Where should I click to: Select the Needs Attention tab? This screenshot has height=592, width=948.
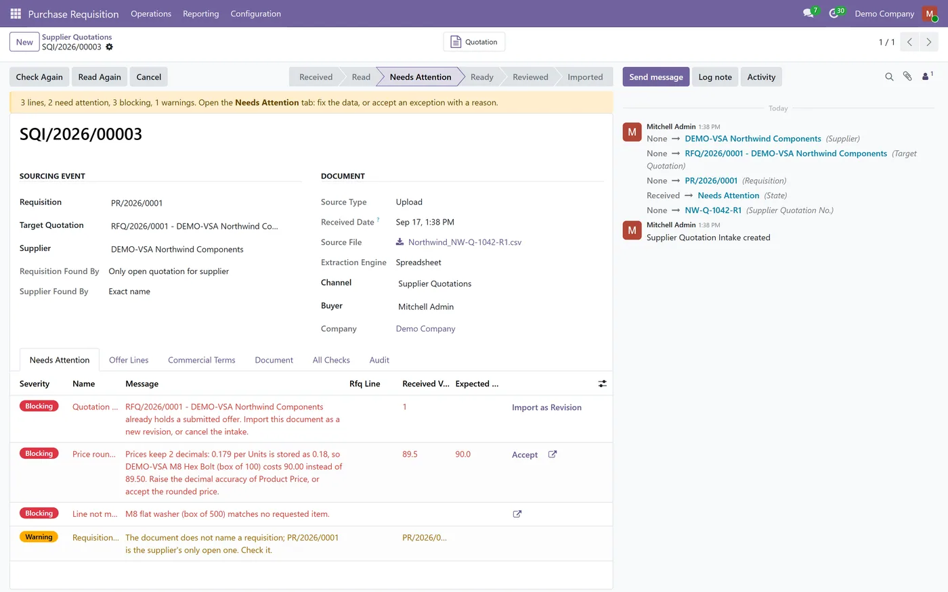click(x=60, y=360)
